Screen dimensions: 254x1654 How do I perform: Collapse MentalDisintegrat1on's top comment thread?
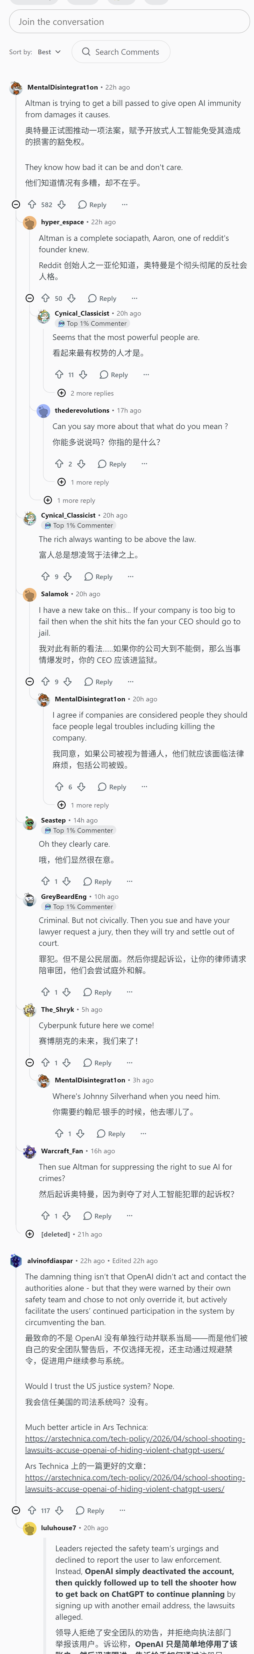16,205
